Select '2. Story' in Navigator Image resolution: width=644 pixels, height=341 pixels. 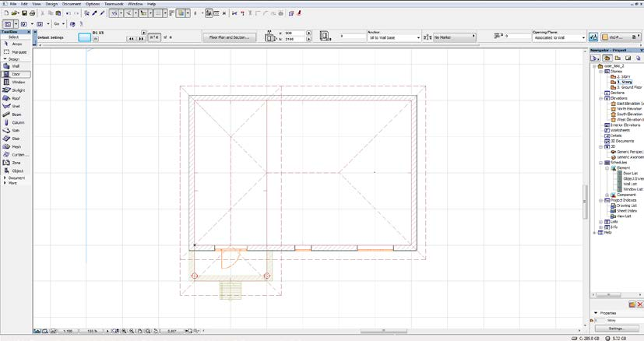(x=621, y=77)
